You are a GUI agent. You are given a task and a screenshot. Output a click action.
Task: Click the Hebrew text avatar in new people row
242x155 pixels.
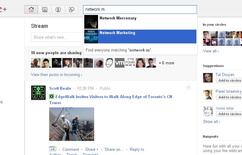(x=130, y=63)
